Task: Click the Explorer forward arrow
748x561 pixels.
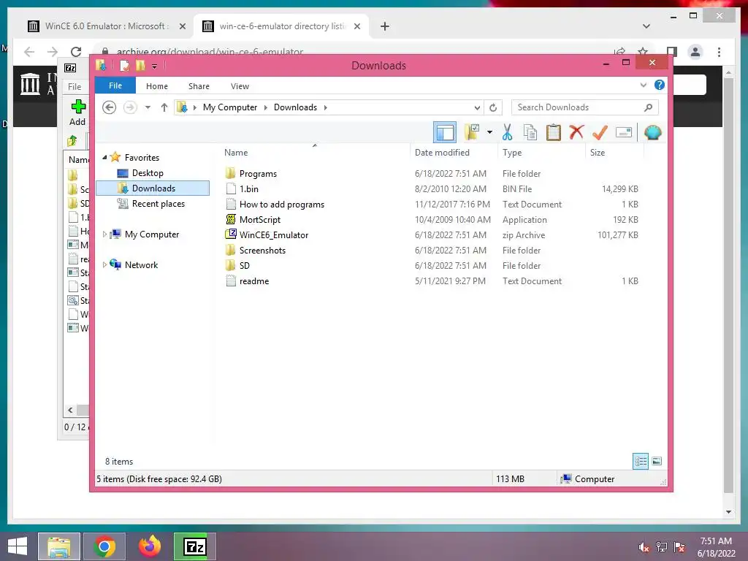Action: 130,107
